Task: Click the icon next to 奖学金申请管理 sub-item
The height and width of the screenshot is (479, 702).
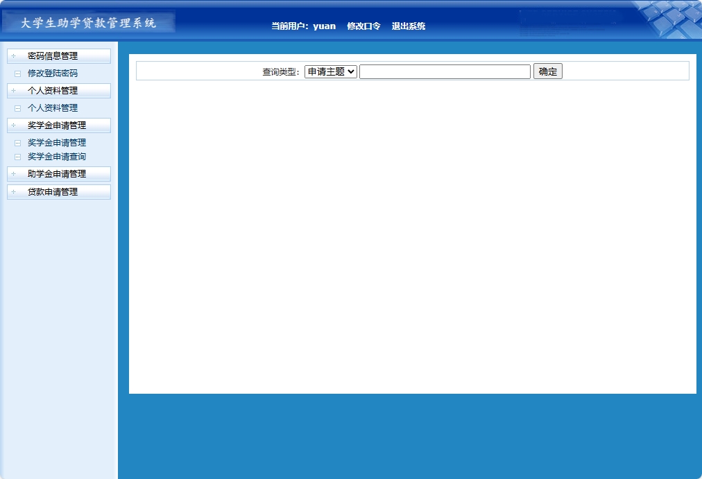Action: click(17, 142)
